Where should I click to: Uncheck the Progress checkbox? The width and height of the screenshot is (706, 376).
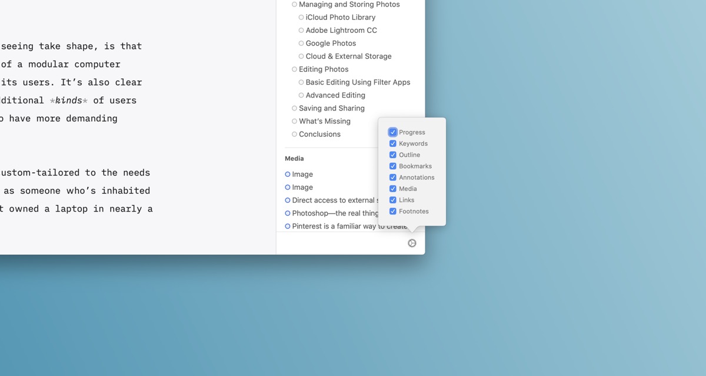(x=392, y=132)
